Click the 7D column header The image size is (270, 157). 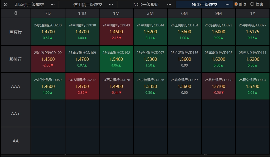click(x=48, y=13)
